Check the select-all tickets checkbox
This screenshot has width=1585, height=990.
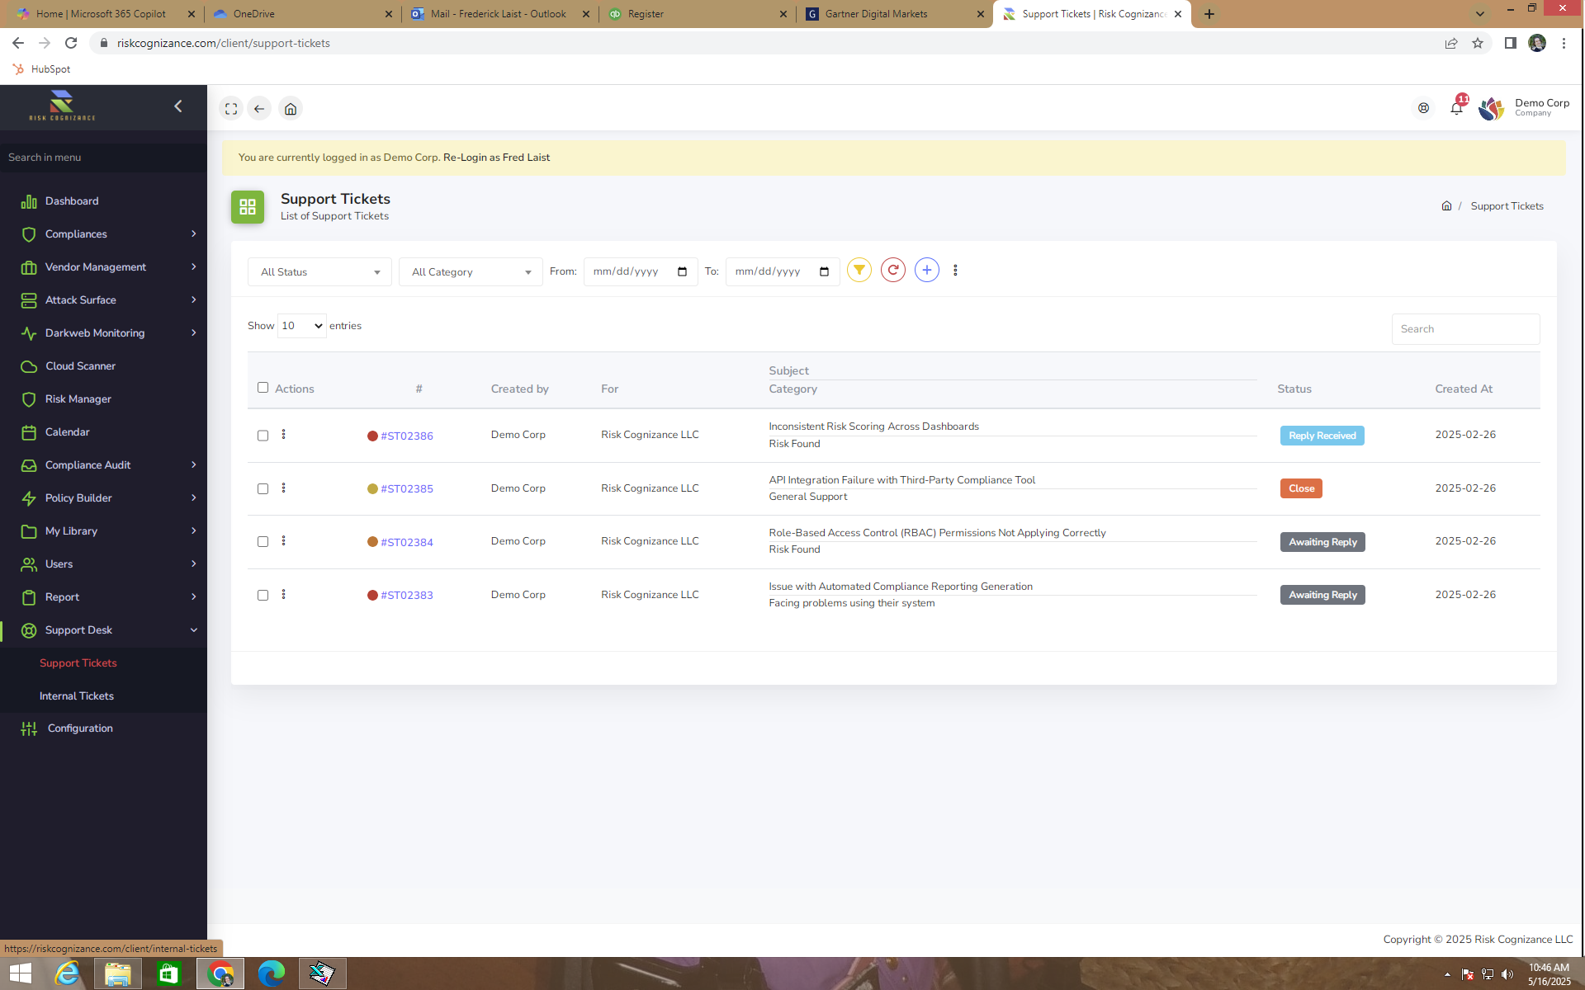click(x=263, y=388)
